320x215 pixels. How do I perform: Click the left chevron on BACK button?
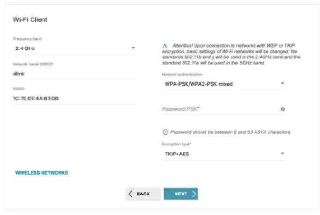click(x=131, y=194)
